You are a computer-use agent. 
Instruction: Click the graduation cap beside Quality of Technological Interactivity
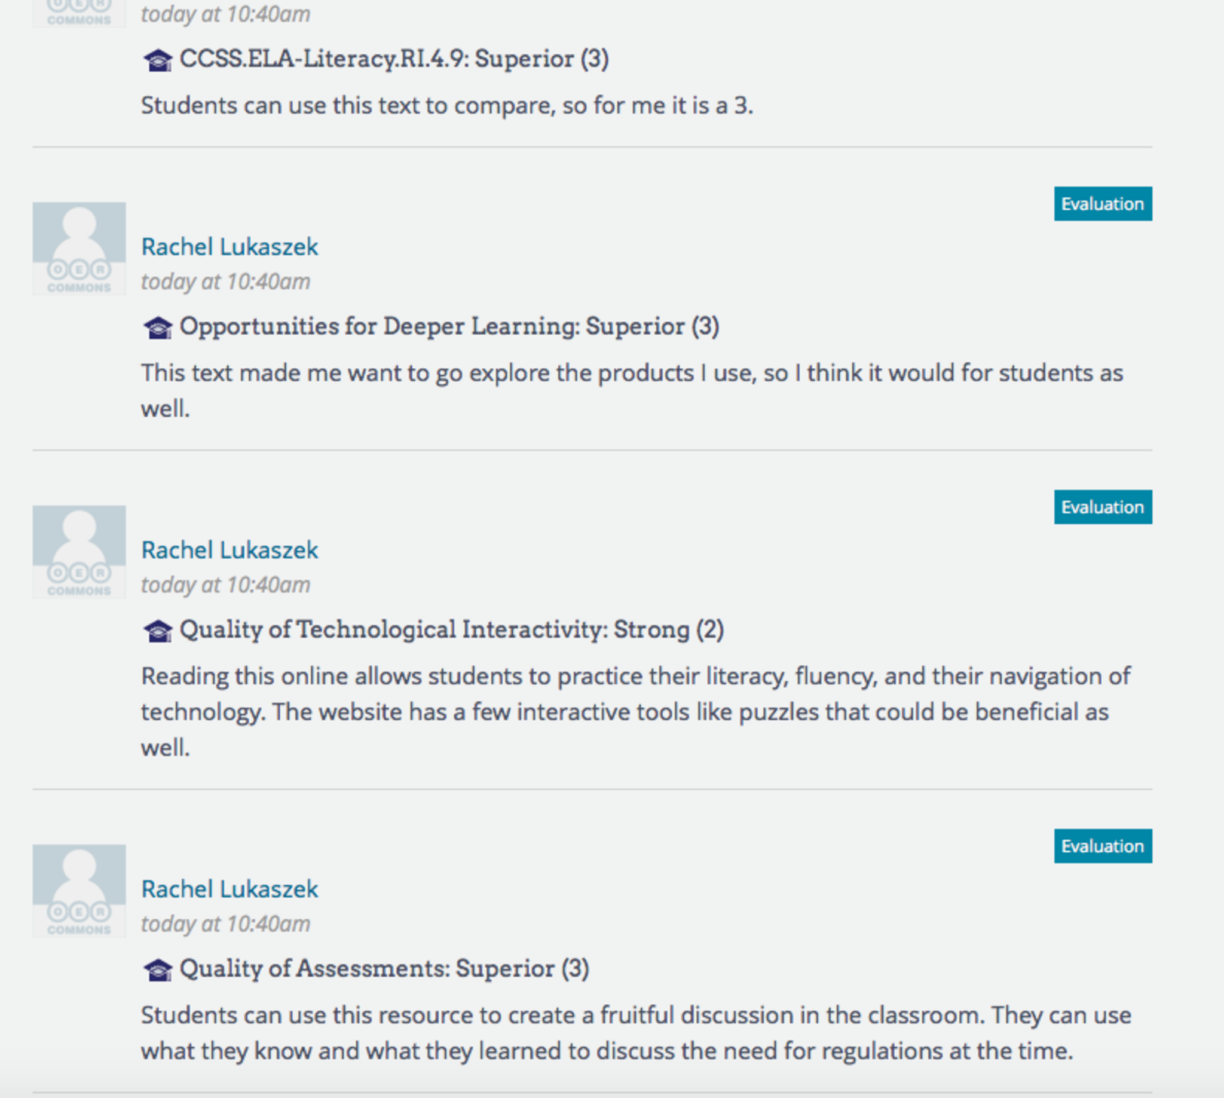tap(158, 631)
